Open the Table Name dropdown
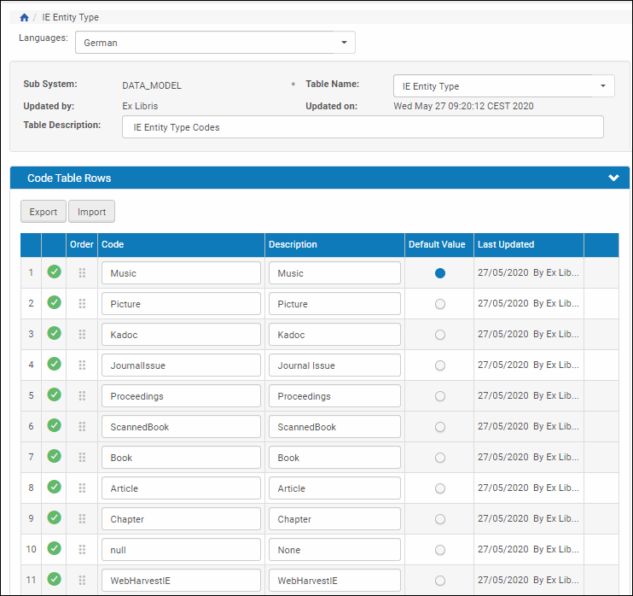Image resolution: width=633 pixels, height=596 pixels. pyautogui.click(x=503, y=86)
